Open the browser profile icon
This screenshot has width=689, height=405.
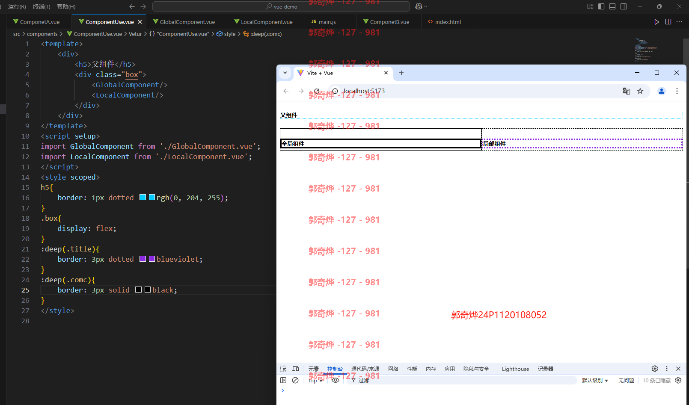662,91
